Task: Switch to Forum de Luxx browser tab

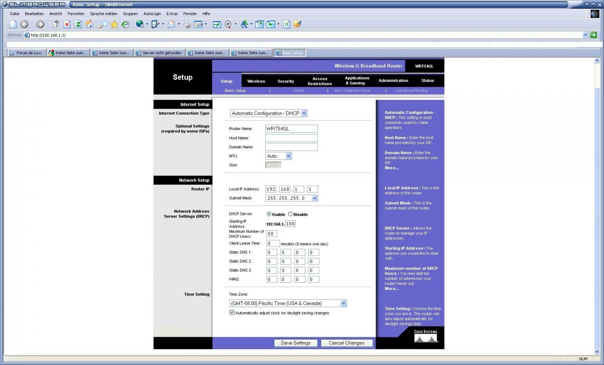Action: [x=27, y=53]
